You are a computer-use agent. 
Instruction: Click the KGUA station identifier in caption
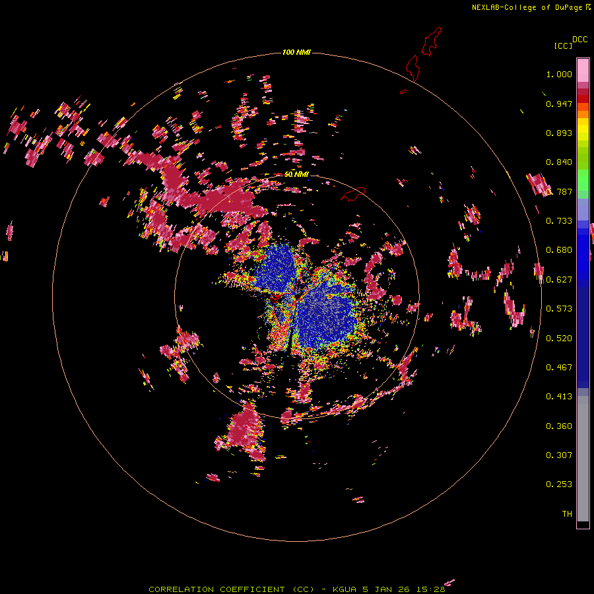click(345, 589)
